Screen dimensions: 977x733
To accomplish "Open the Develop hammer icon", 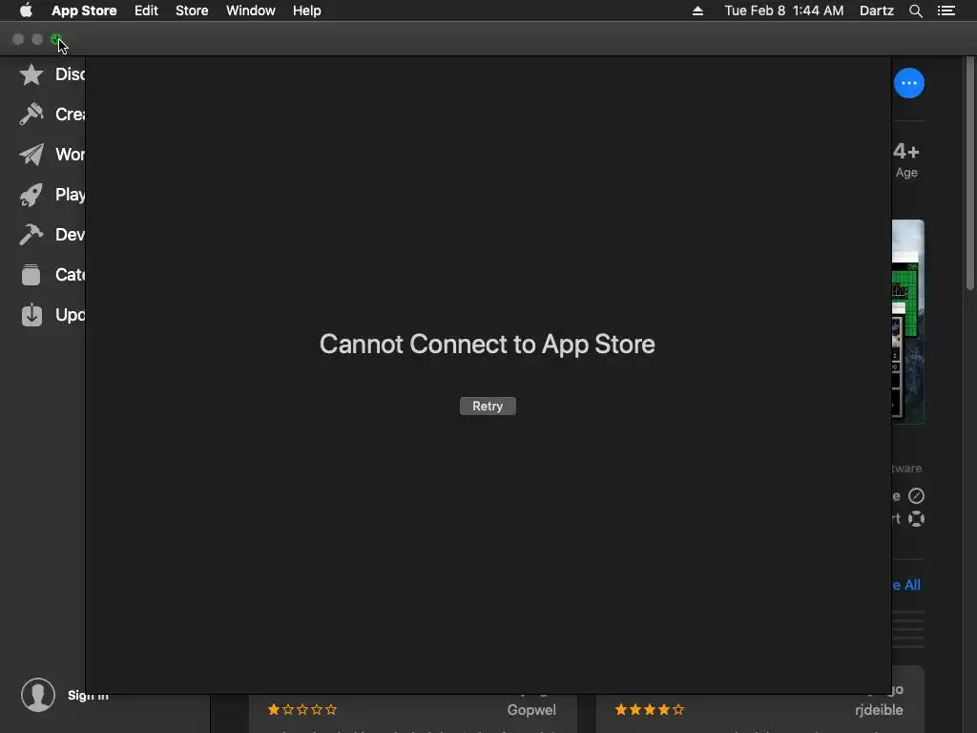I will coord(31,235).
